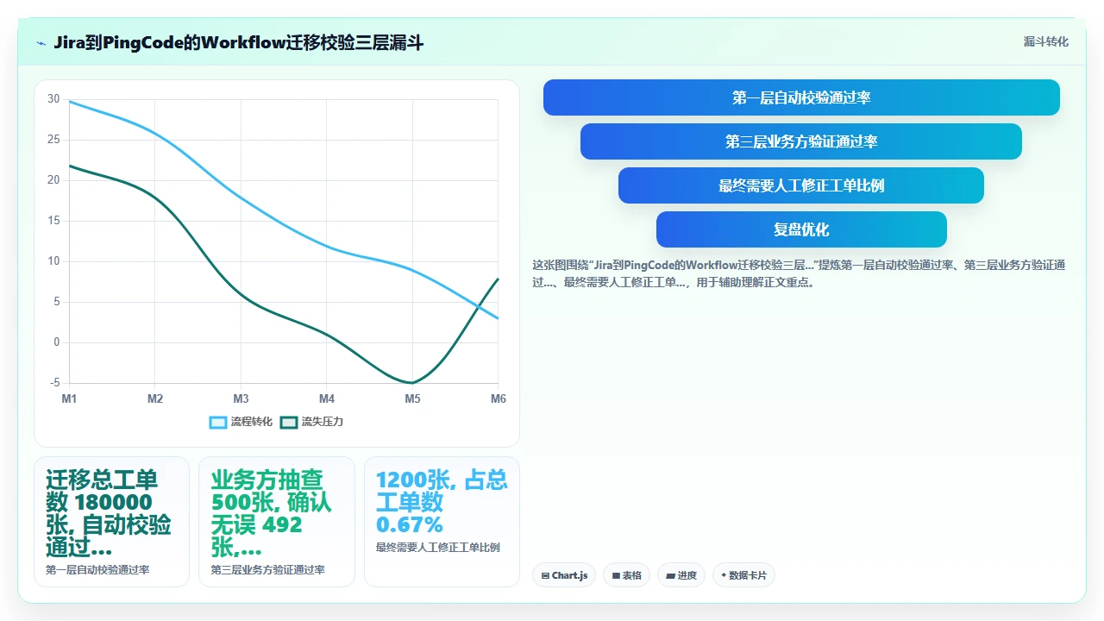This screenshot has height=621, width=1104.
Task: Open the 业务方抽查500张 data card
Action: (277, 522)
